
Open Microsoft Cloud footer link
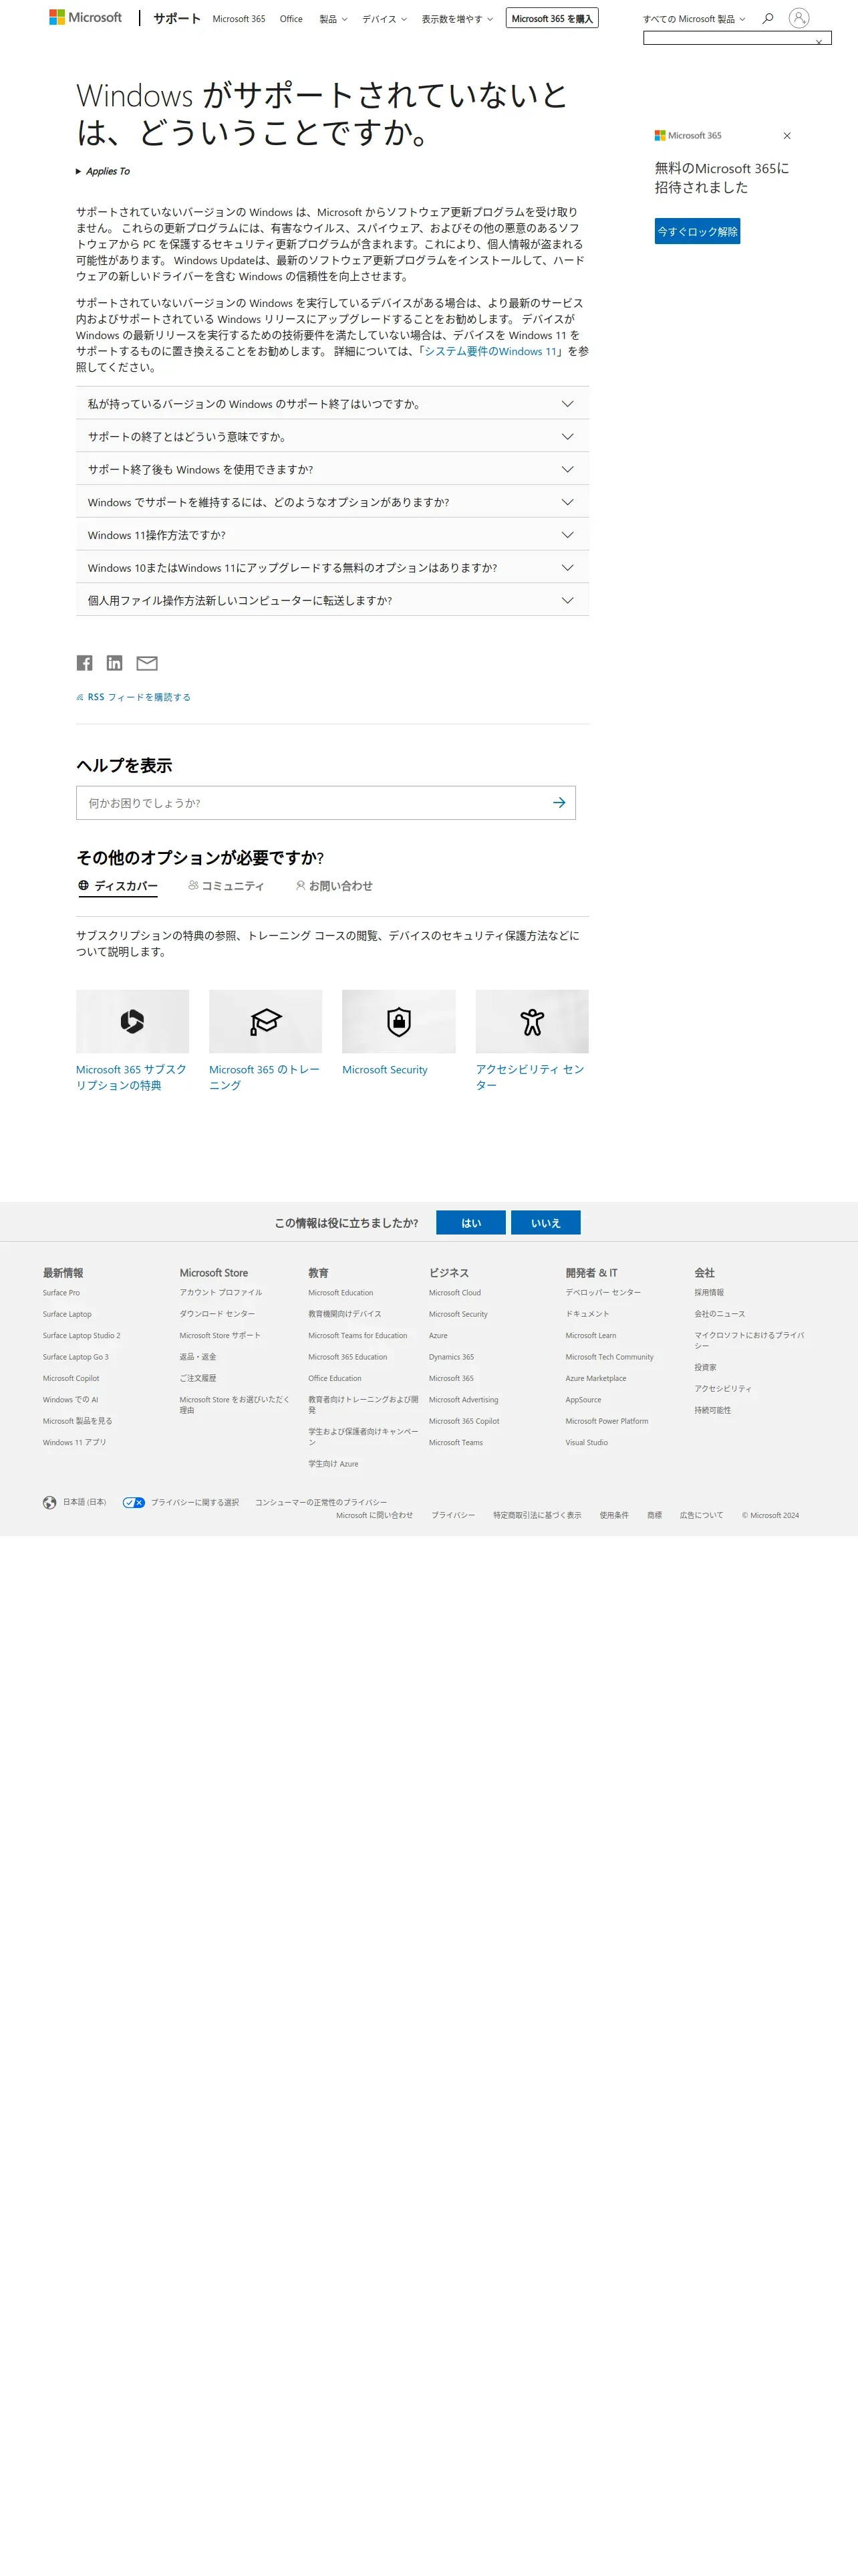[x=454, y=1293]
